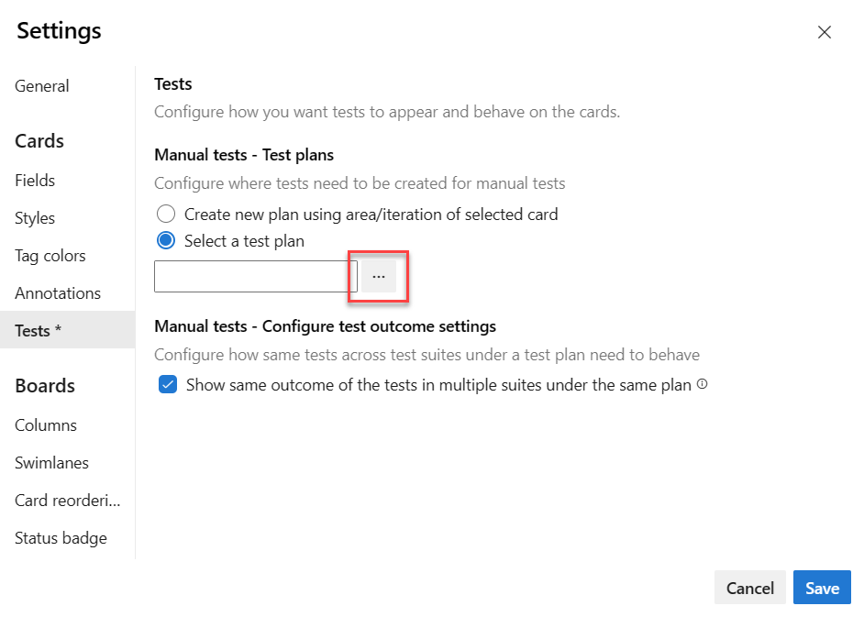Close the Settings dialog with X
This screenshot has height=617, width=864.
point(825,32)
